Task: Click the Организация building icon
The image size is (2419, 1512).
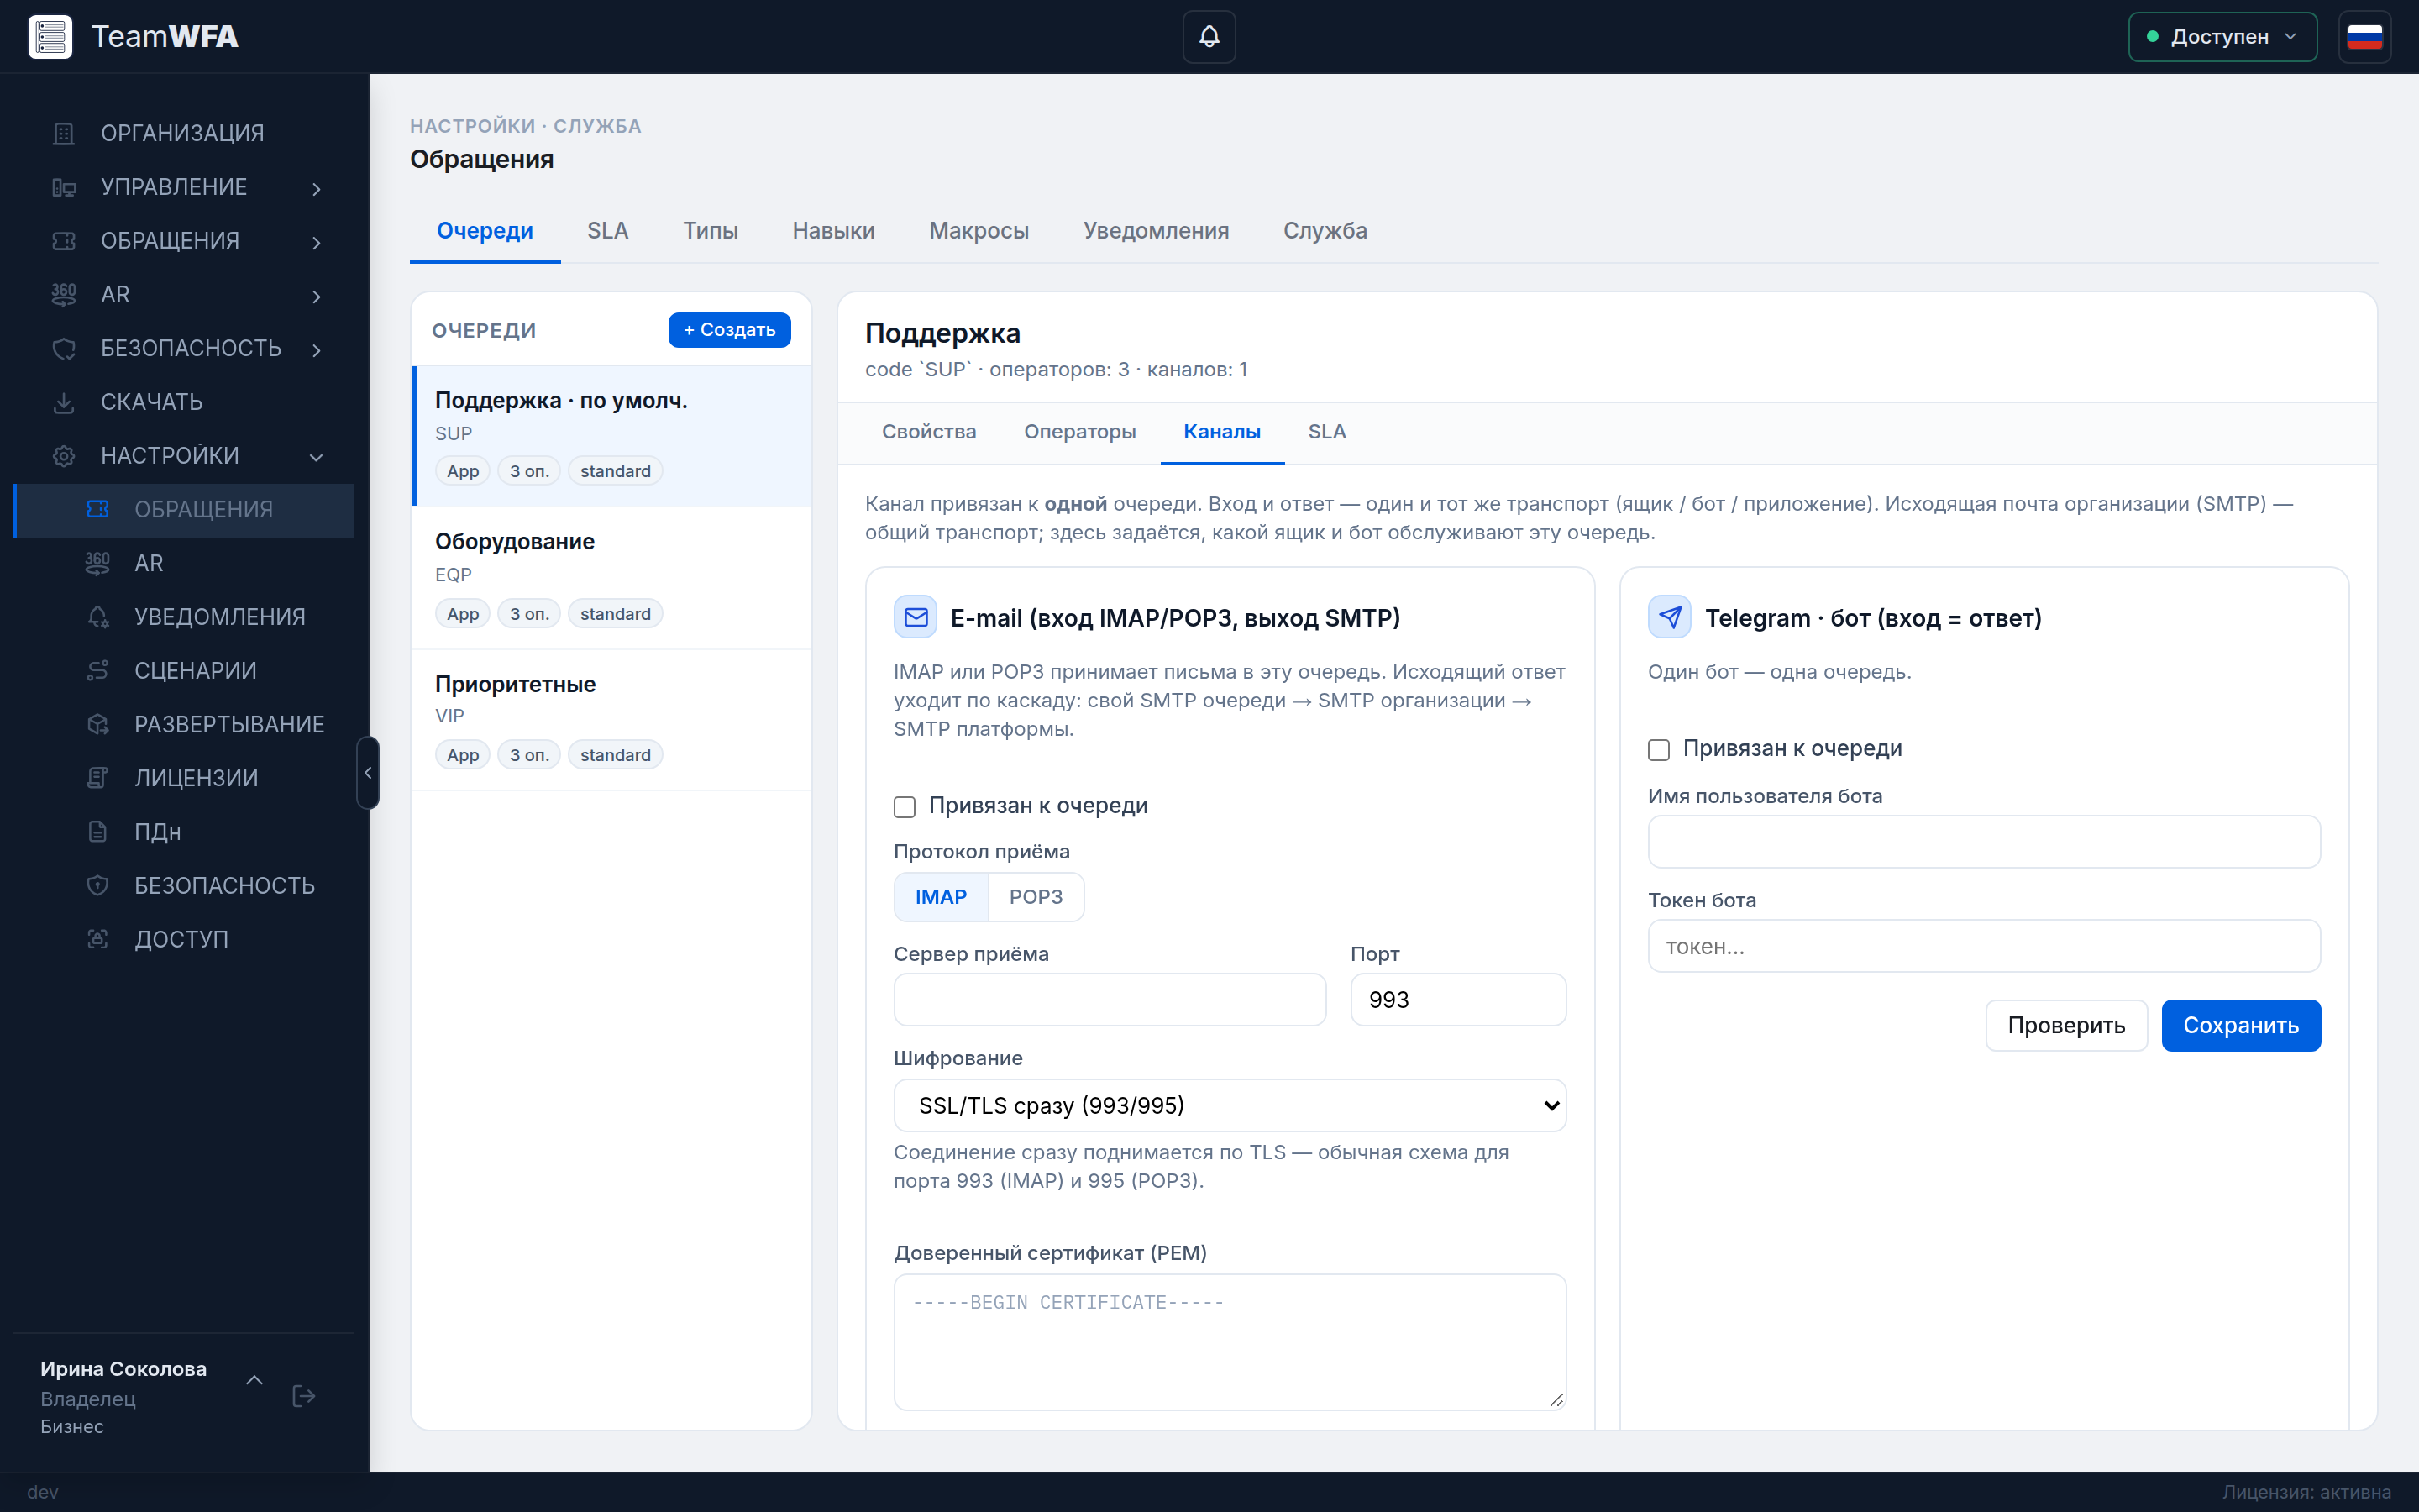Action: point(64,133)
